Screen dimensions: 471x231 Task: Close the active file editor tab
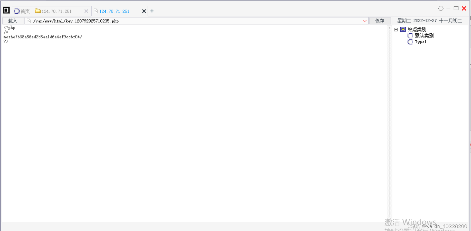144,11
